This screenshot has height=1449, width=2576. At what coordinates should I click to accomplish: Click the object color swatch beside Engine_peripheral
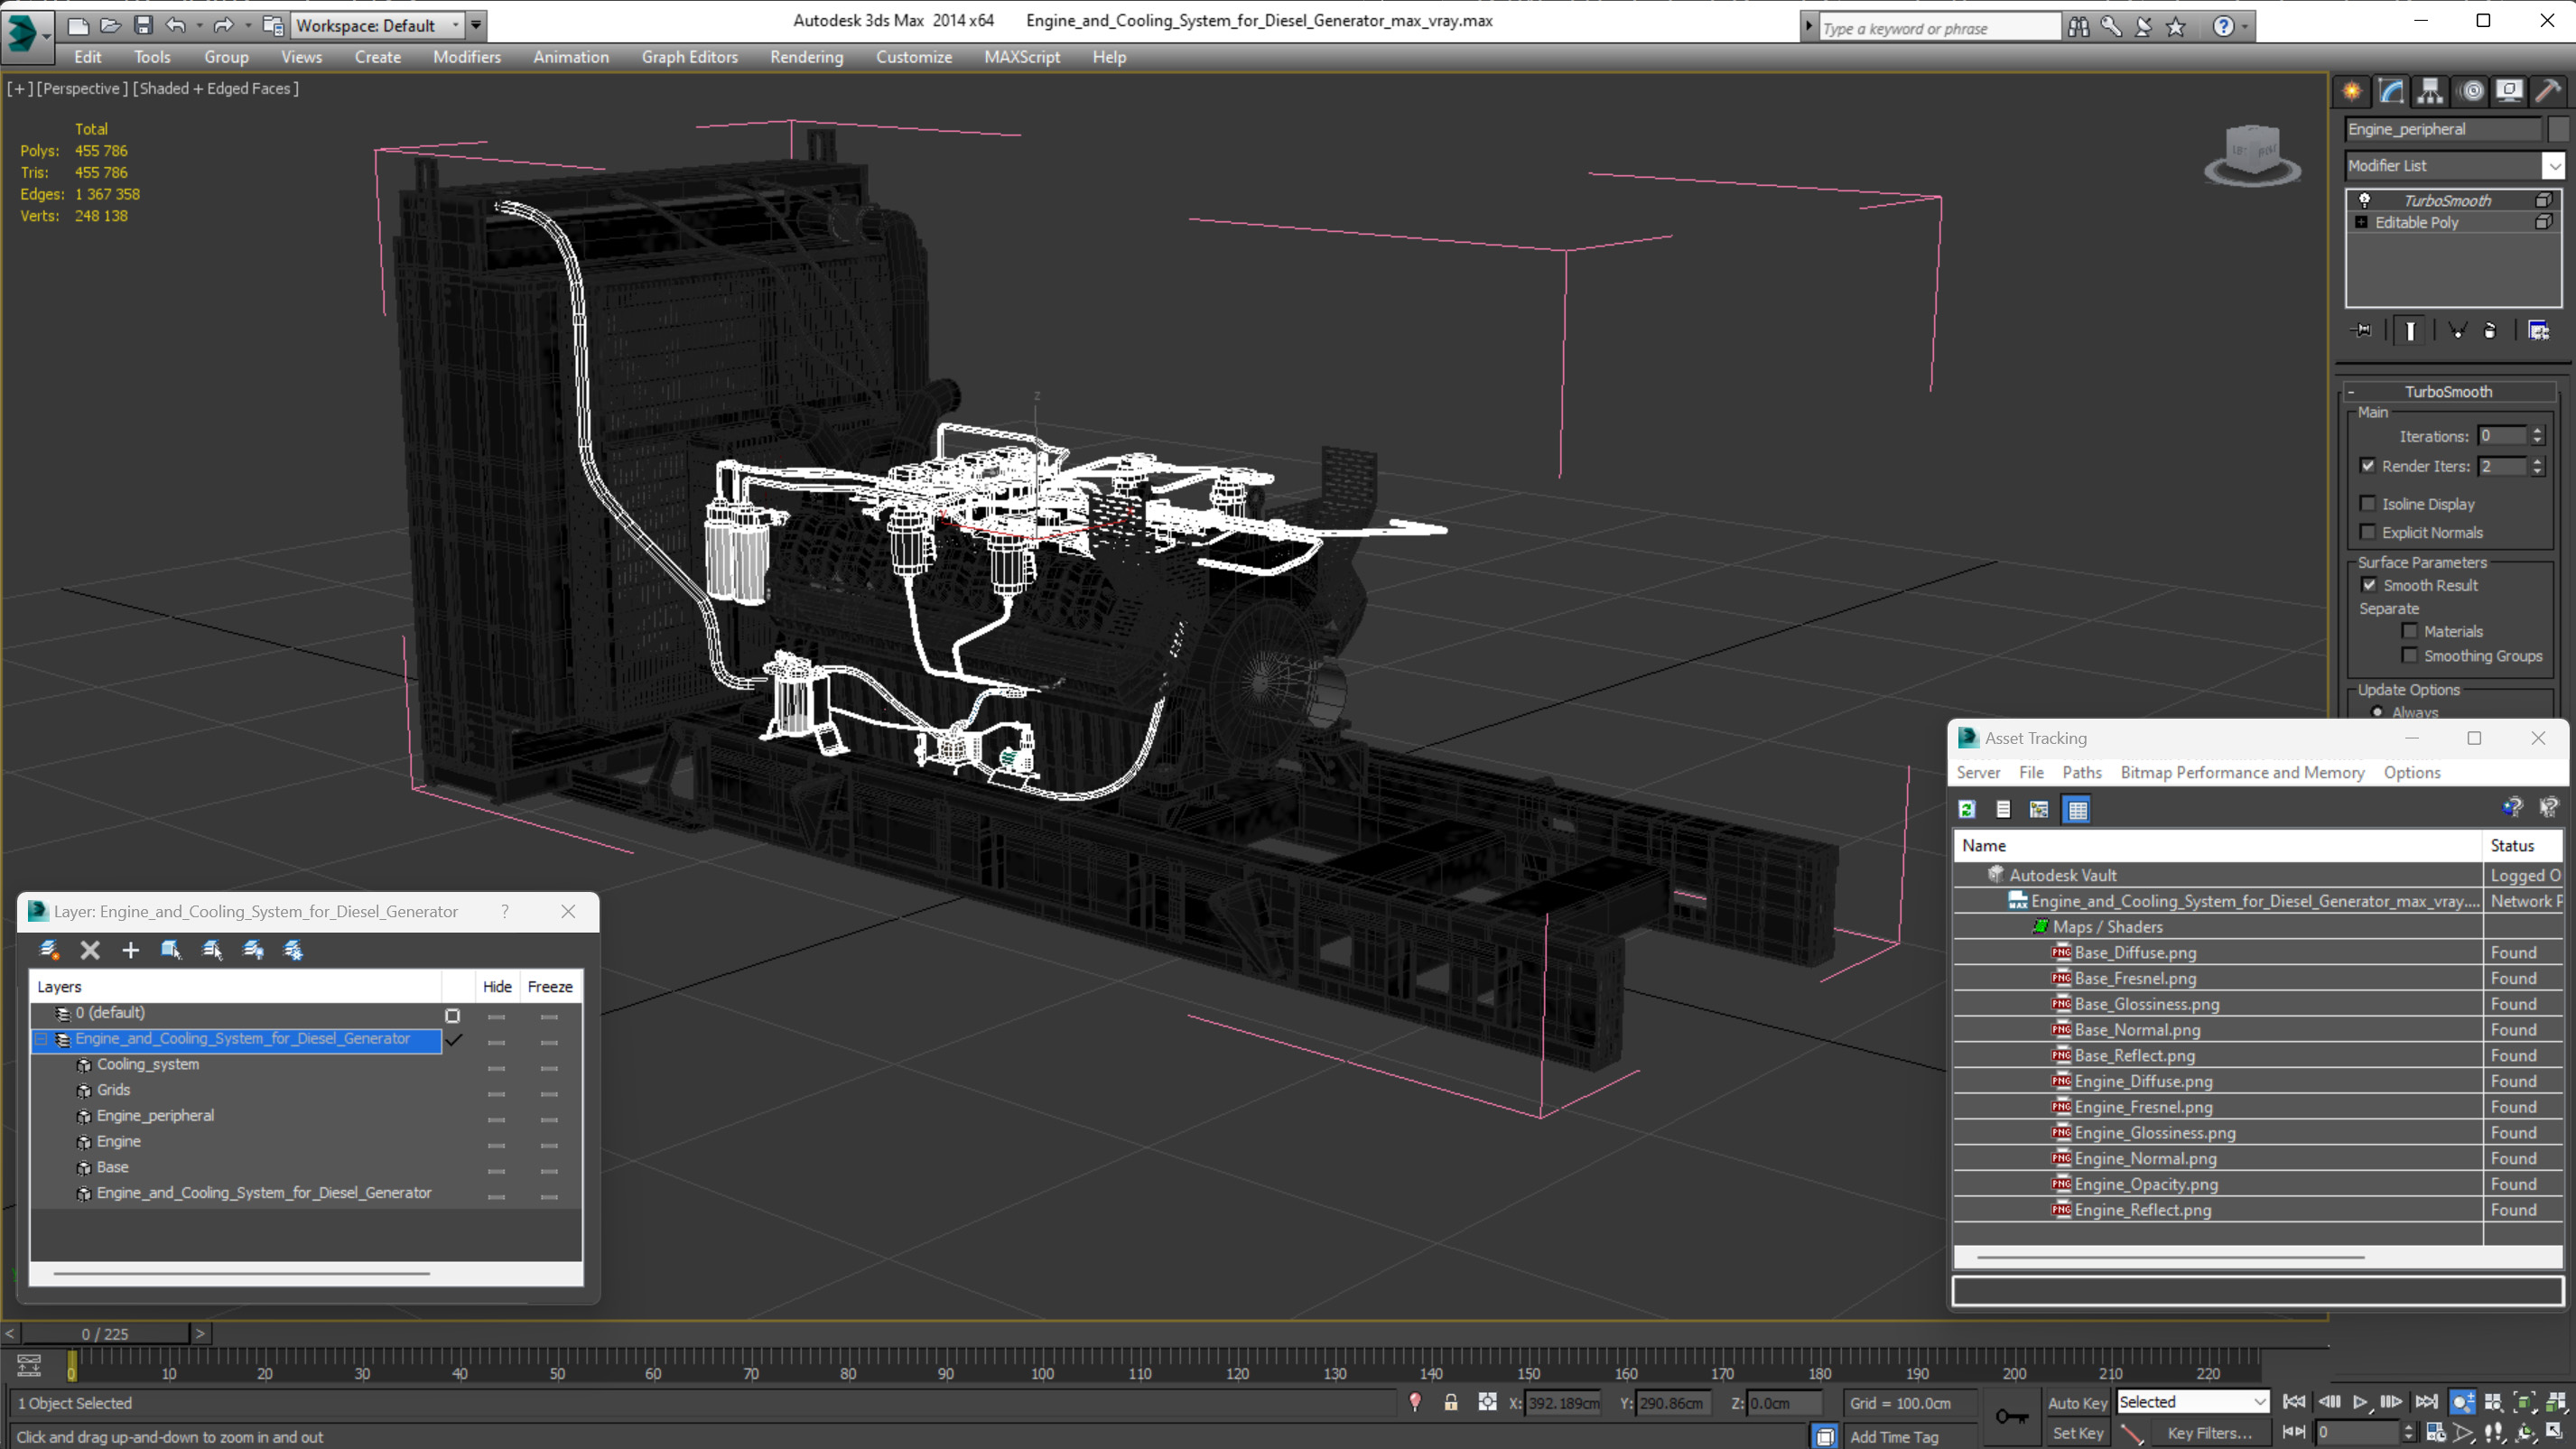coord(2557,129)
